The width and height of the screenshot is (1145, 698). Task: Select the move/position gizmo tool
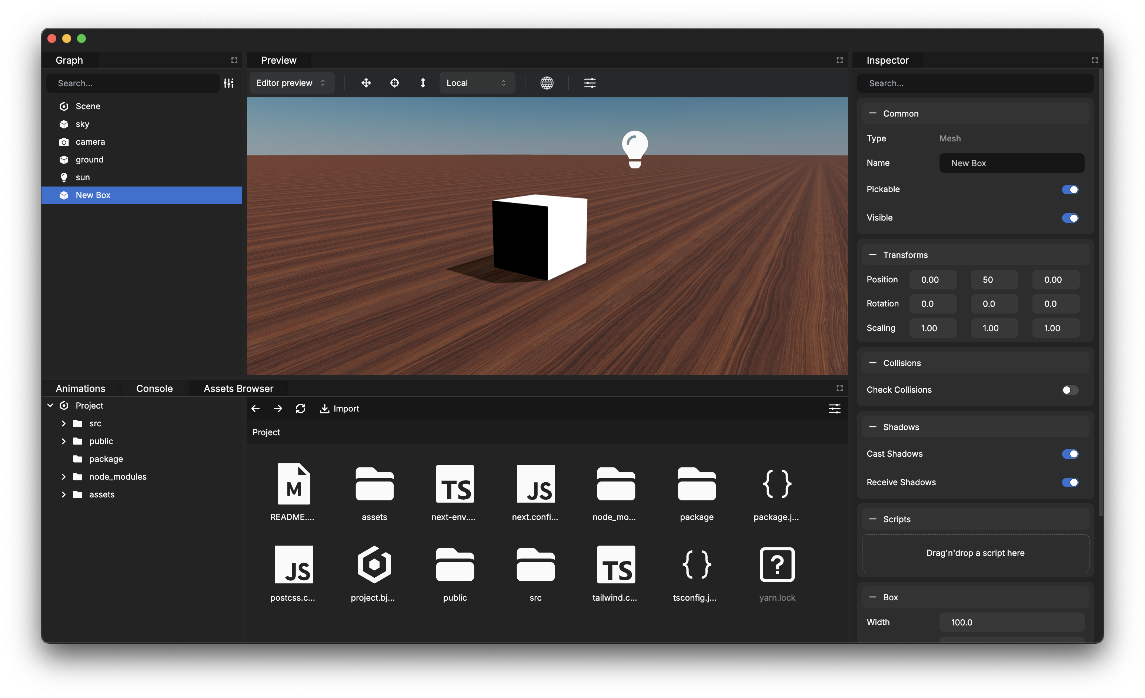coord(366,83)
